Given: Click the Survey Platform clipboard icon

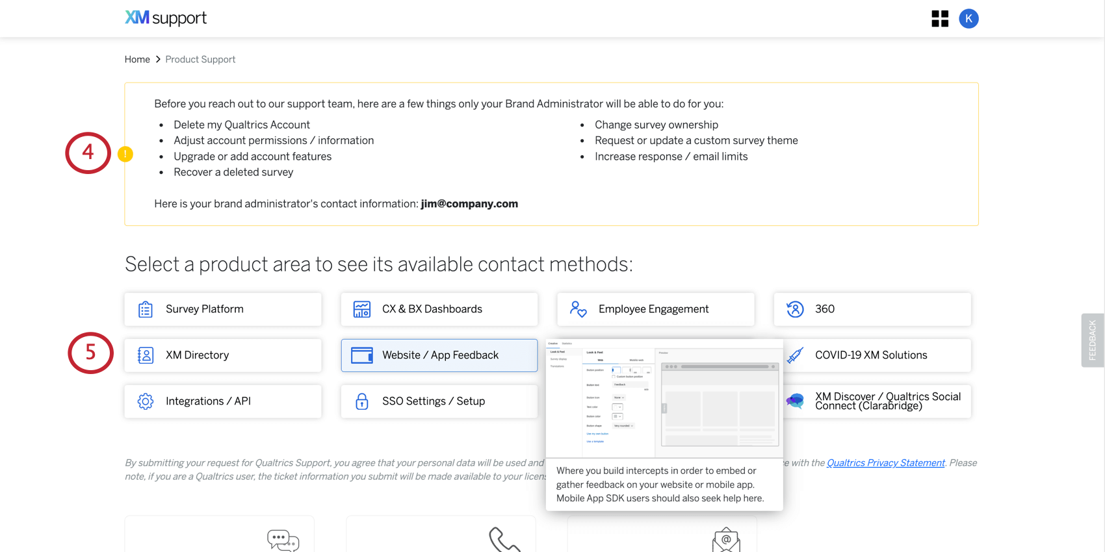Looking at the screenshot, I should click(146, 309).
